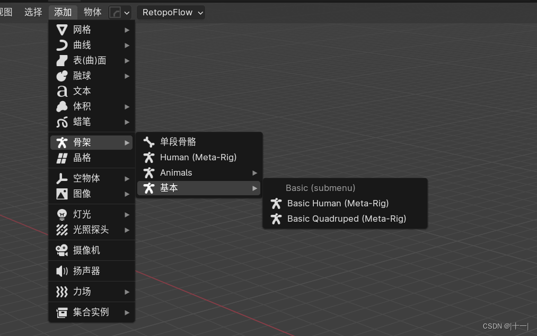The height and width of the screenshot is (336, 537).
Task: Expand the 网格 submenu arrow
Action: coord(127,30)
